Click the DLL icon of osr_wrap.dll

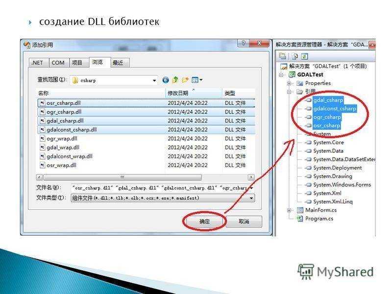point(43,165)
